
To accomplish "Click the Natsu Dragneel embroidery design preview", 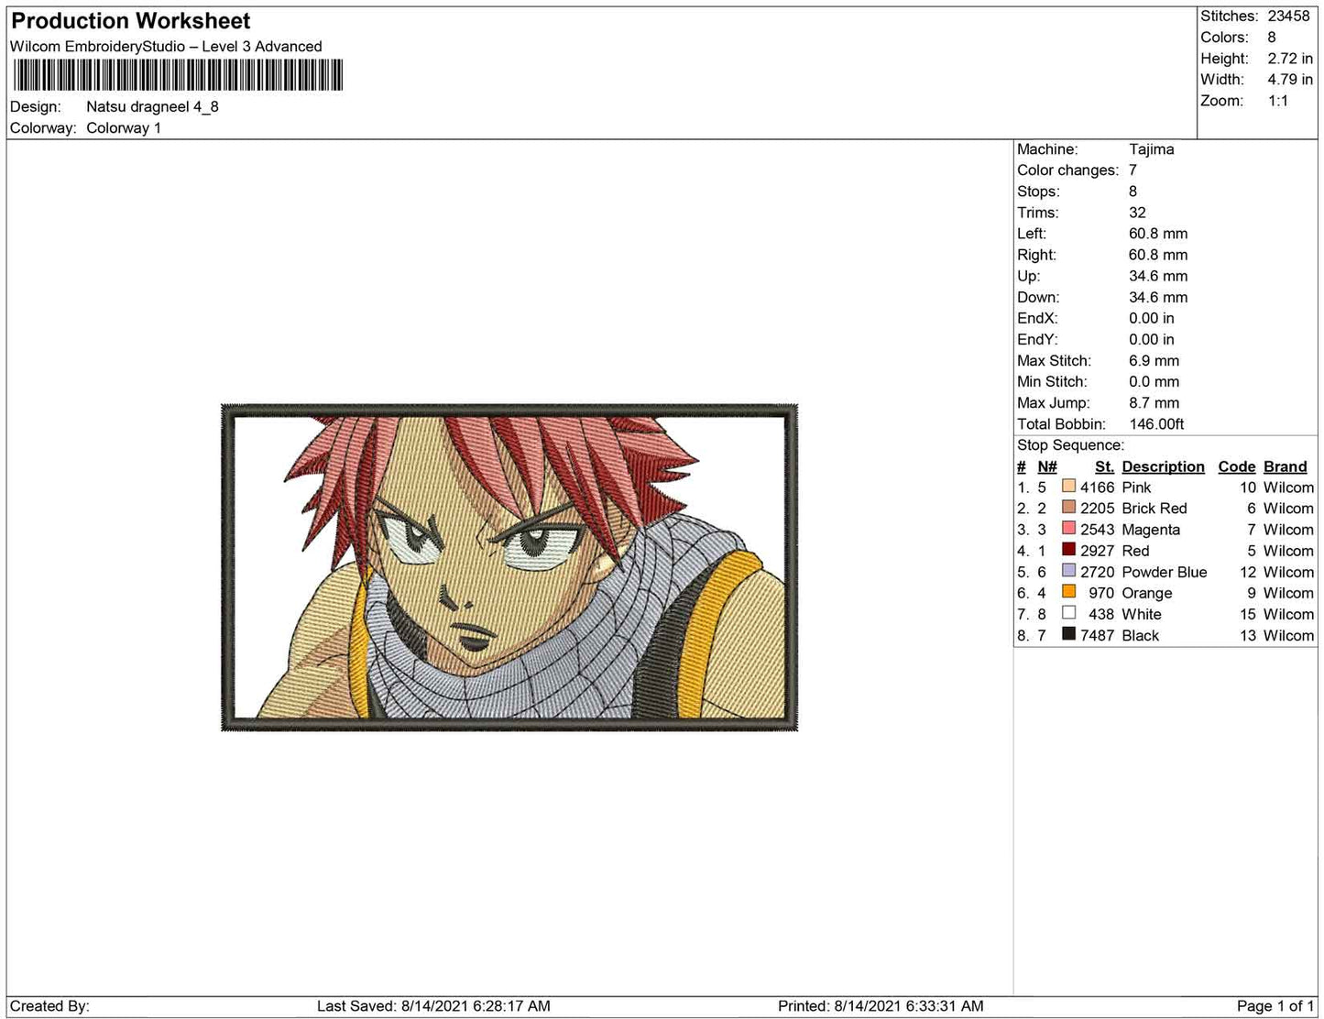I will point(509,567).
